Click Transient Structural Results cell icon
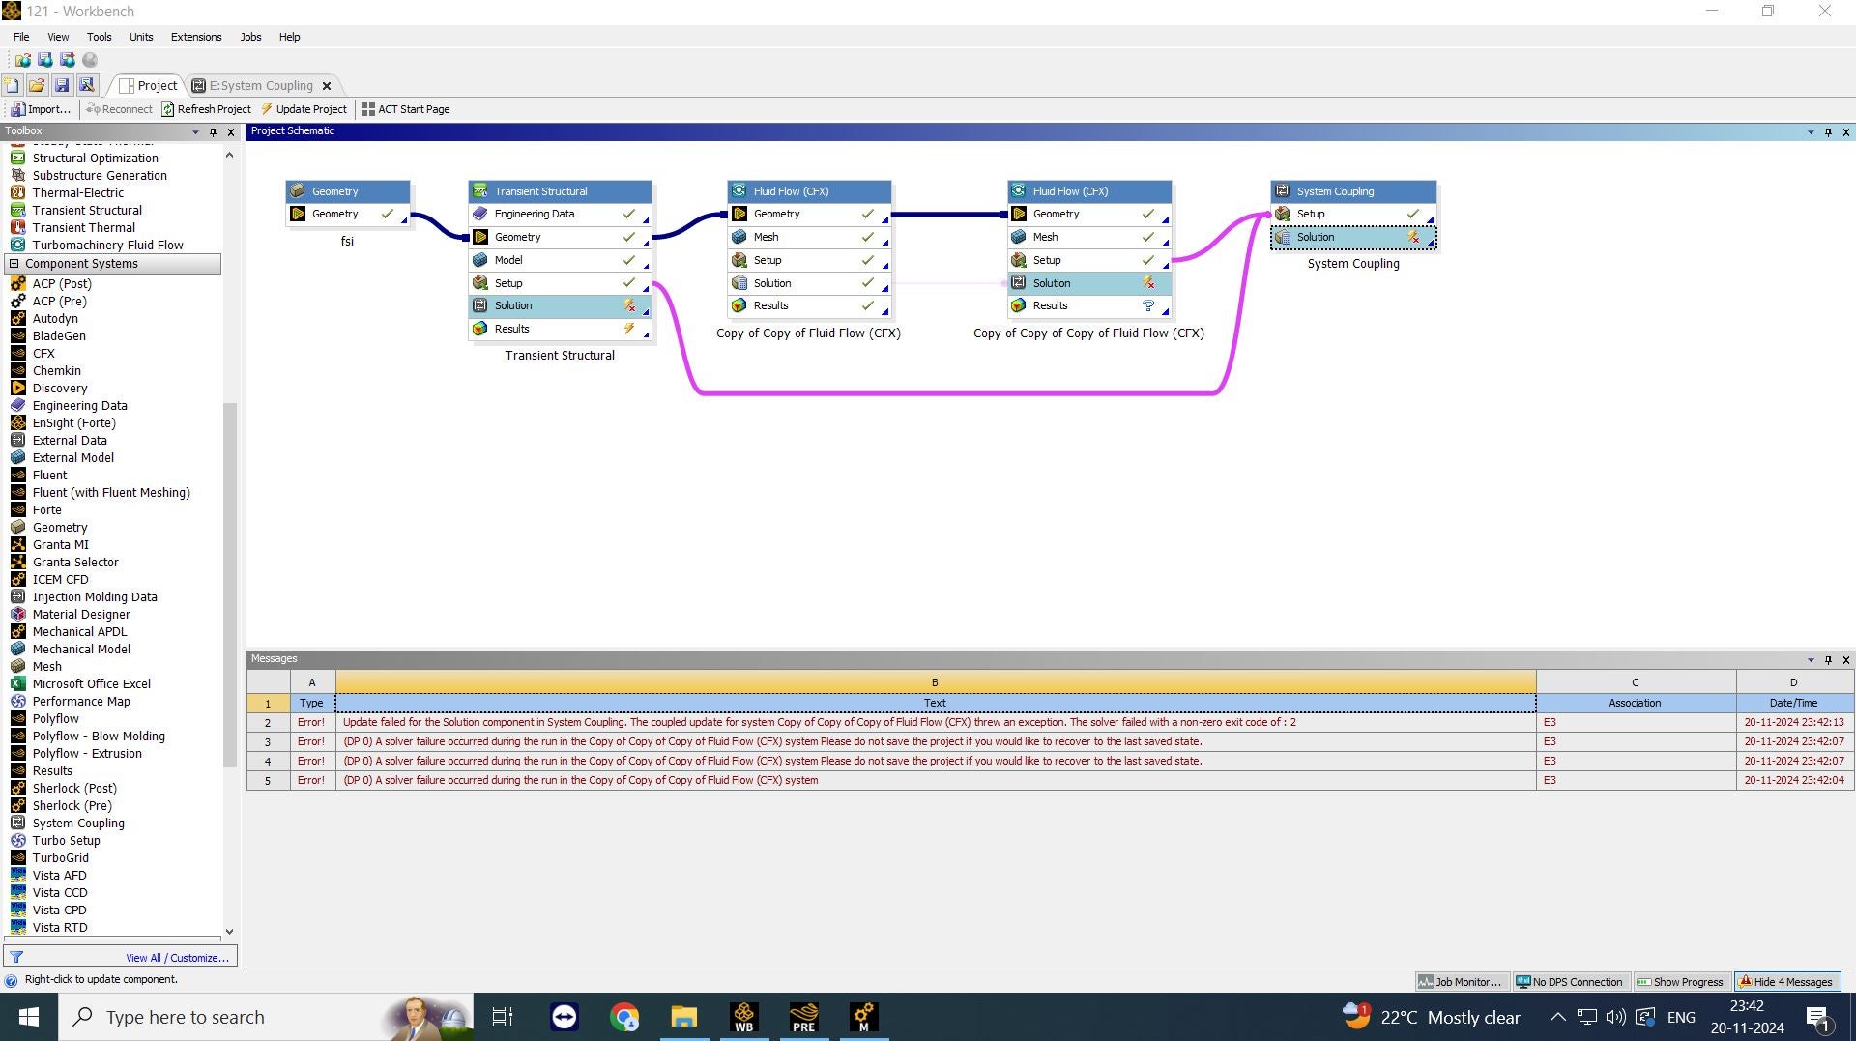 coord(480,329)
